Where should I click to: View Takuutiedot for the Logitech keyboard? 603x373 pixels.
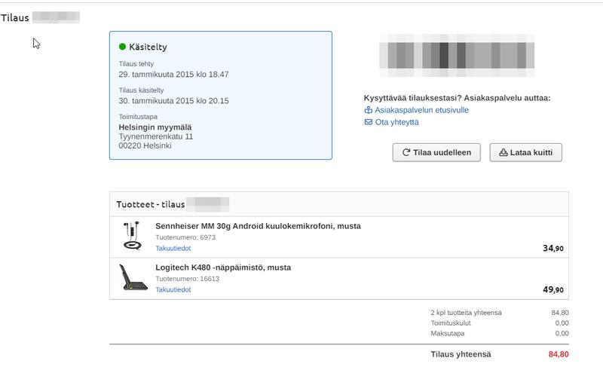173,289
